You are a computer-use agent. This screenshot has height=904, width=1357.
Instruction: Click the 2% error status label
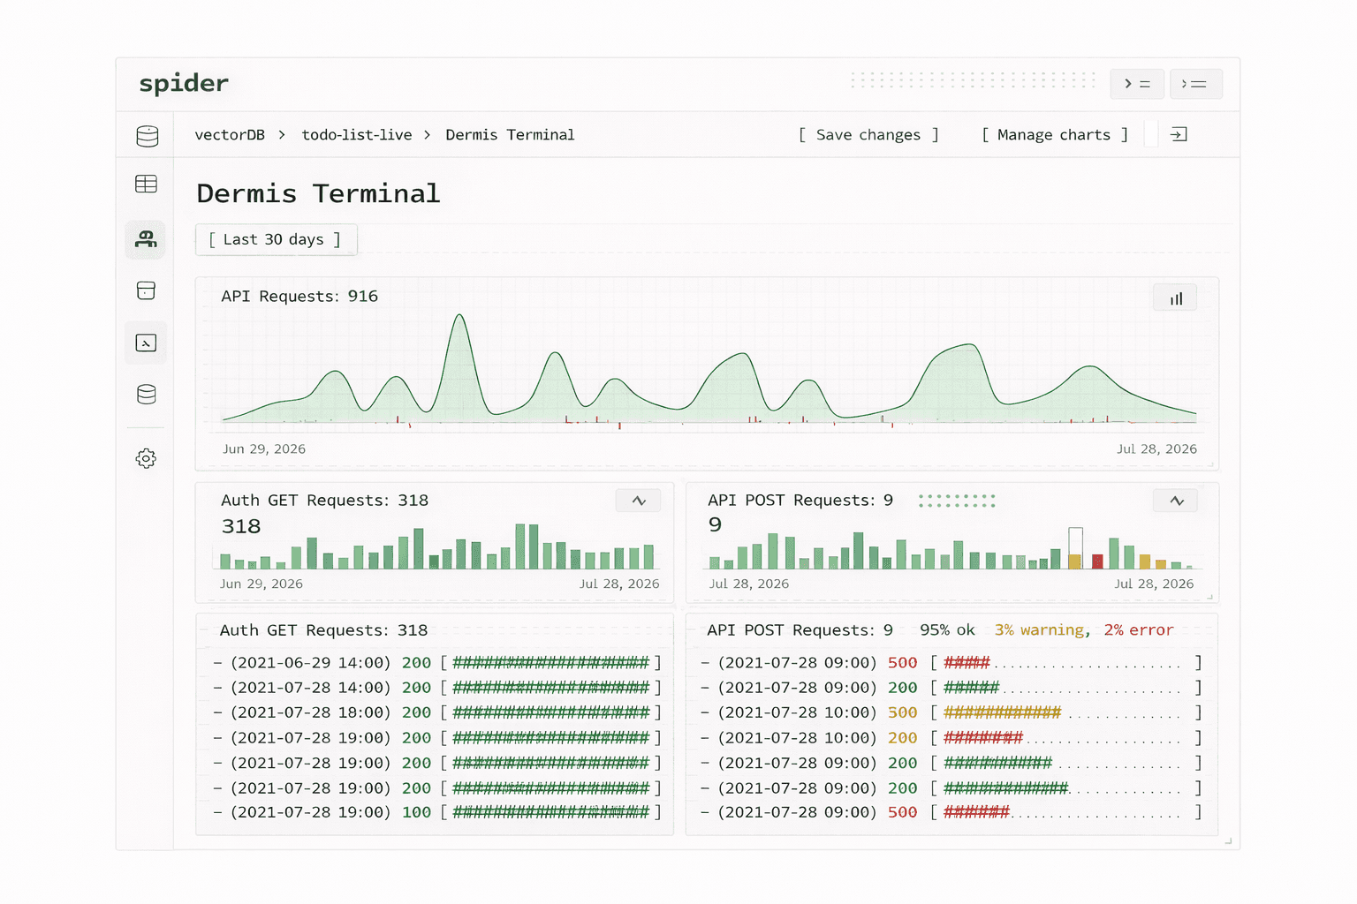click(1139, 630)
